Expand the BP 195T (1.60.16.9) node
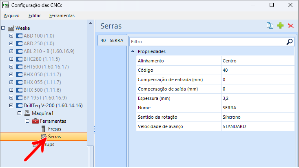299x168 pixels. pos(11,97)
